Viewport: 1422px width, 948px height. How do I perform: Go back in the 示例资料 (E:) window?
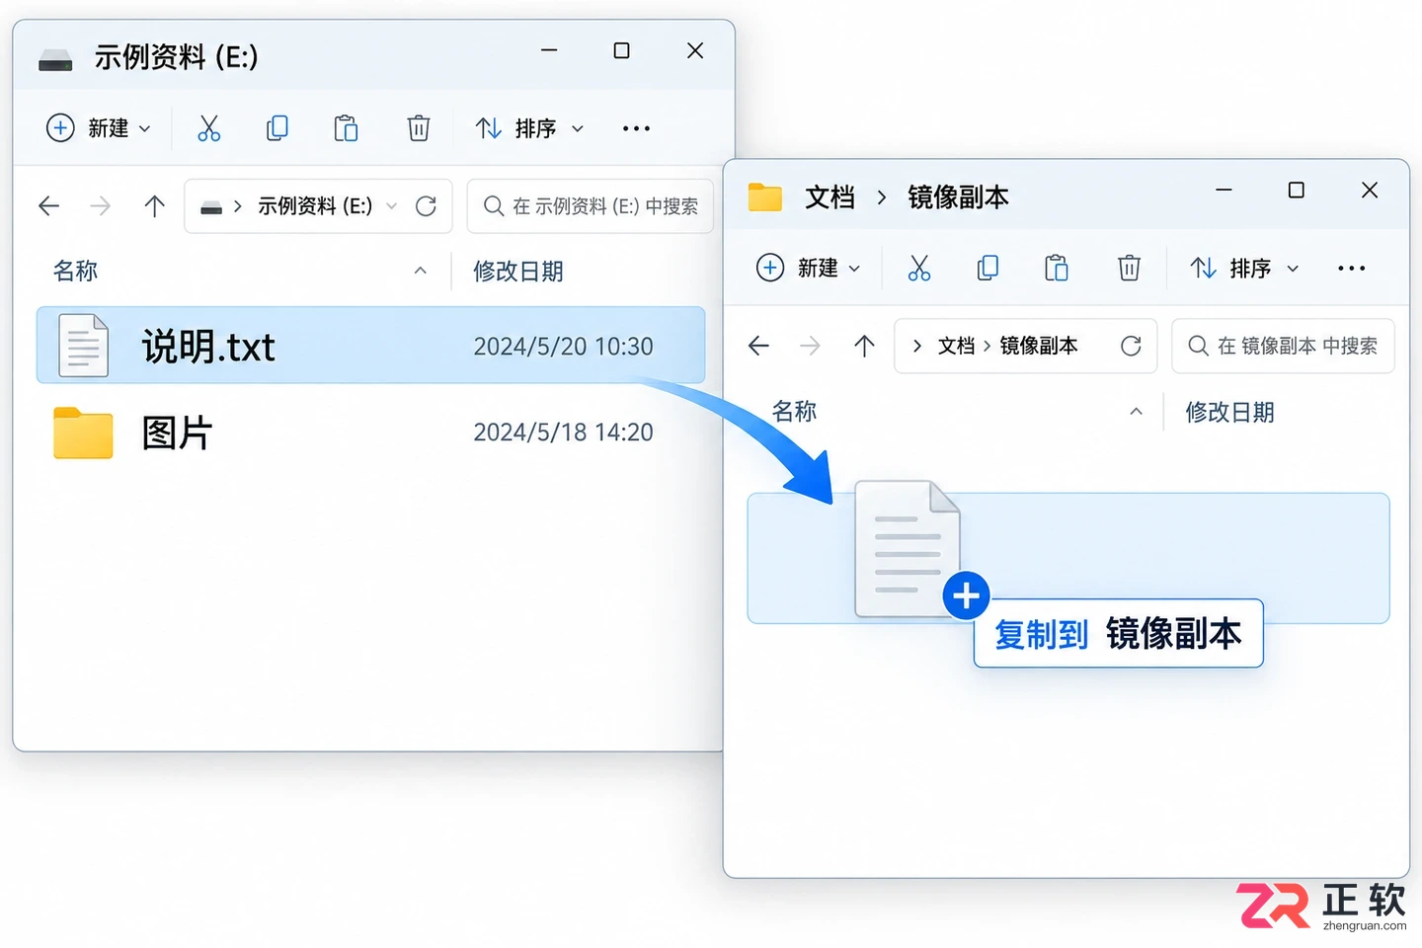48,205
